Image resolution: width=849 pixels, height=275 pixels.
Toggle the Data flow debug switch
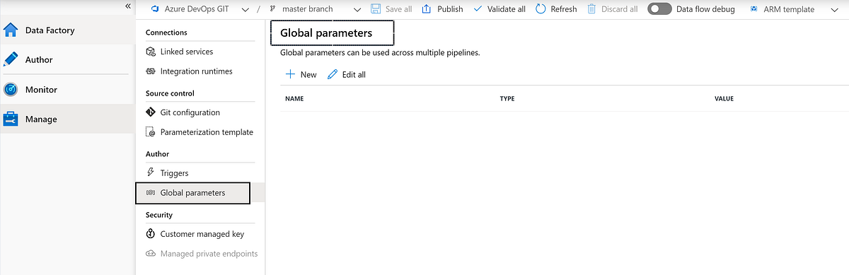[659, 9]
